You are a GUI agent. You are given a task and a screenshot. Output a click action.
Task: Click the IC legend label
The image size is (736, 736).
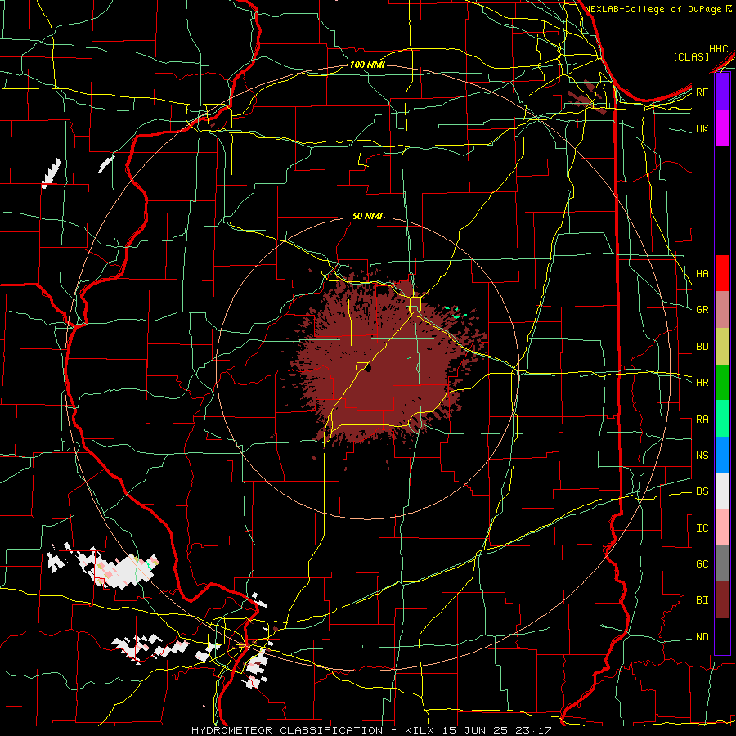tap(702, 528)
